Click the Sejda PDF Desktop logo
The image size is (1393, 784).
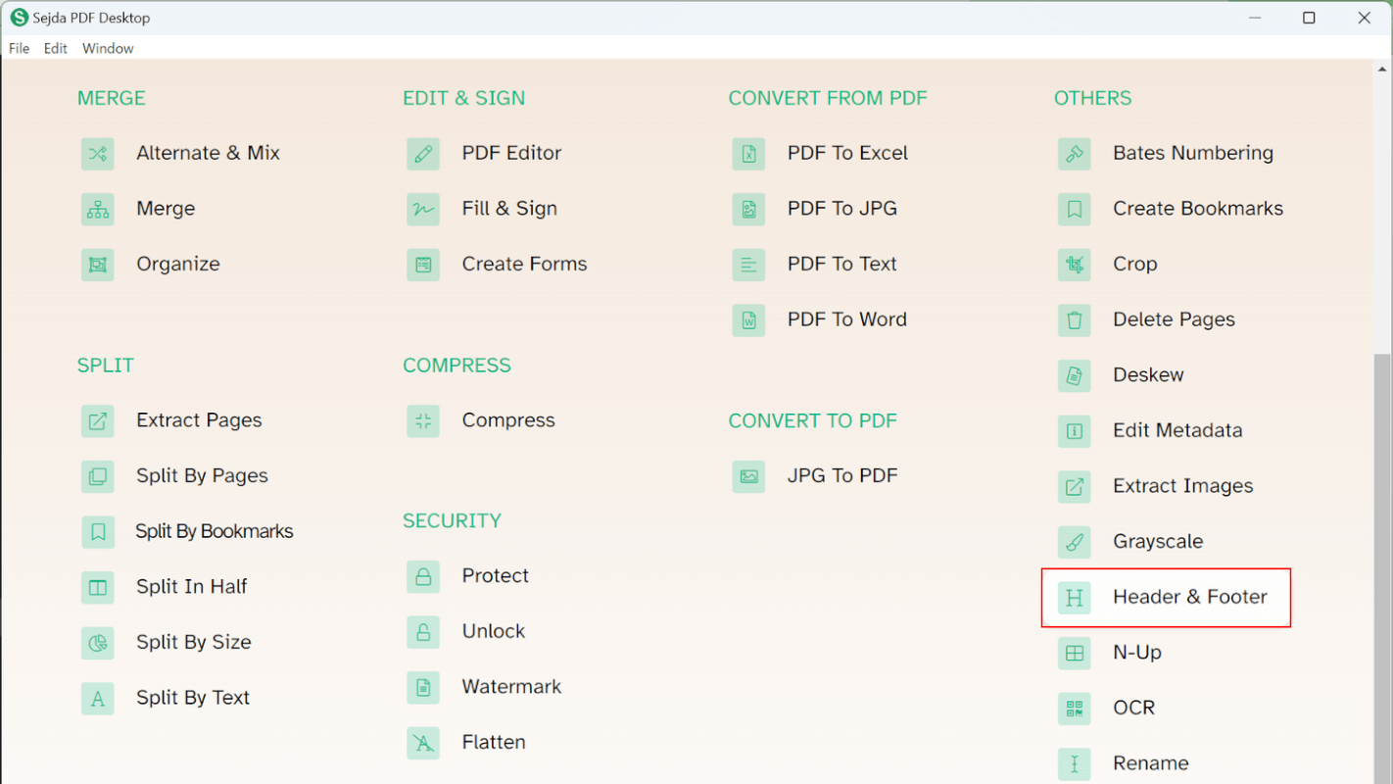point(20,18)
